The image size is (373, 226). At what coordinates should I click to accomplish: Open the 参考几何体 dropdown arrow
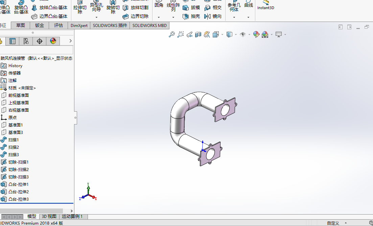coord(234,17)
